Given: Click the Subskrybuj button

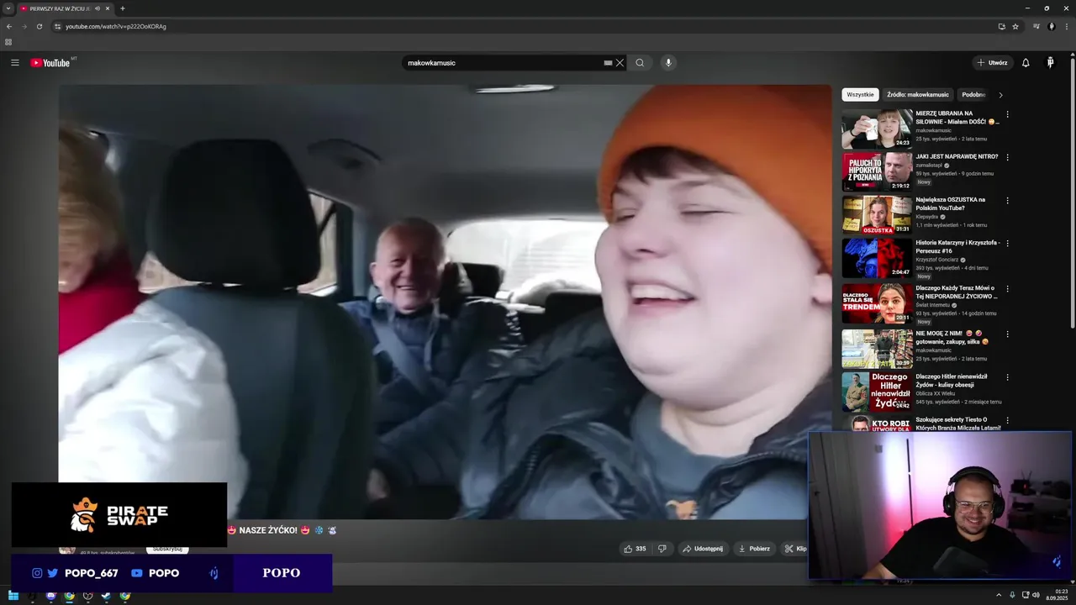Looking at the screenshot, I should 167,550.
